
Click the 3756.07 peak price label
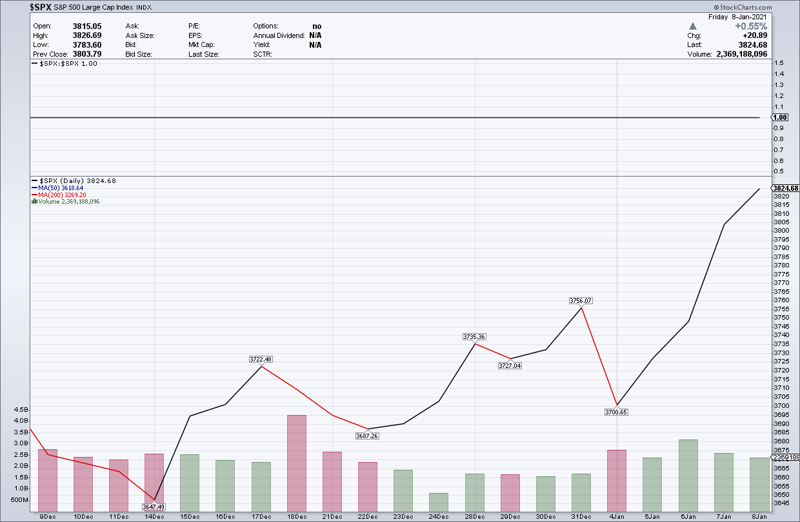581,300
